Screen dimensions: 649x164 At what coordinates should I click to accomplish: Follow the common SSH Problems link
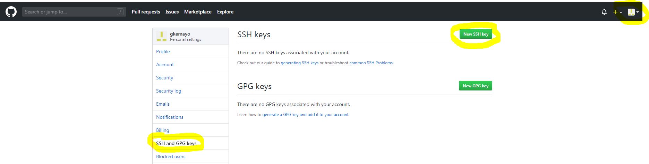371,63
